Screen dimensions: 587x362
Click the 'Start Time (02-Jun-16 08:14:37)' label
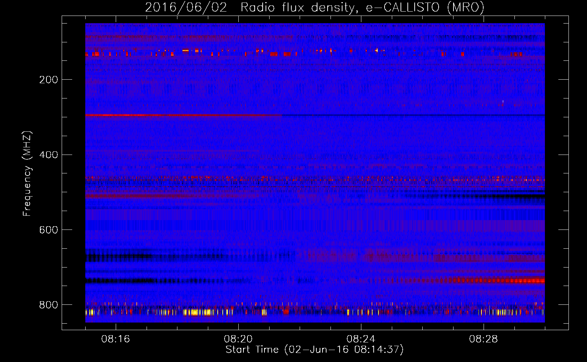point(315,350)
